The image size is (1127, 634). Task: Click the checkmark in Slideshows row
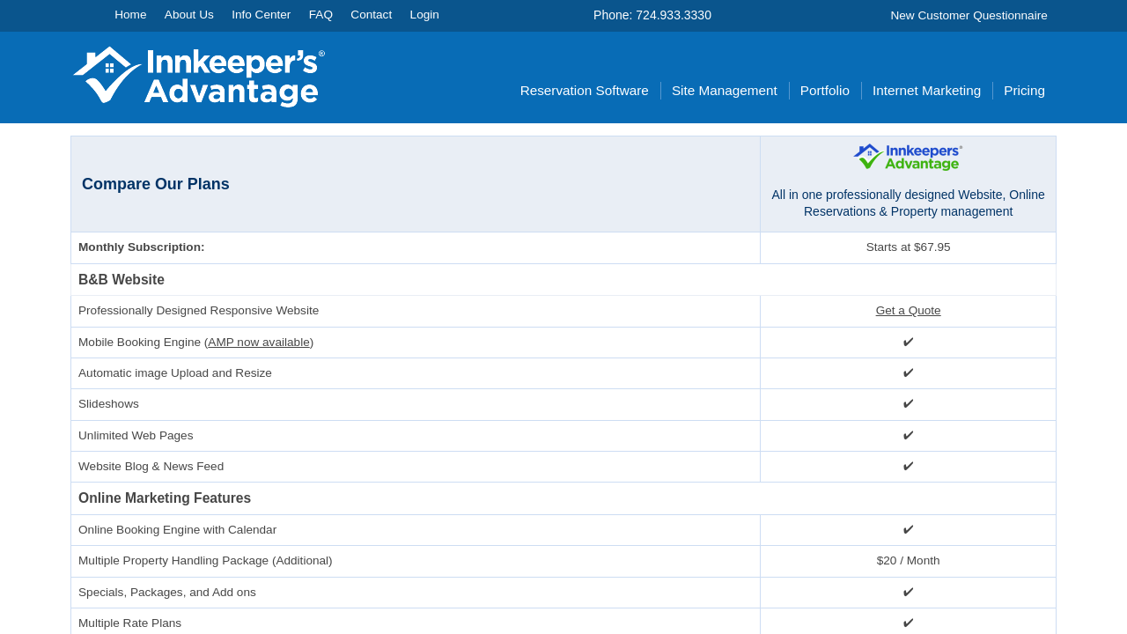pos(908,404)
